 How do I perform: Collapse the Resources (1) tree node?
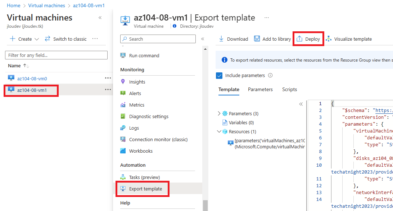click(219, 131)
